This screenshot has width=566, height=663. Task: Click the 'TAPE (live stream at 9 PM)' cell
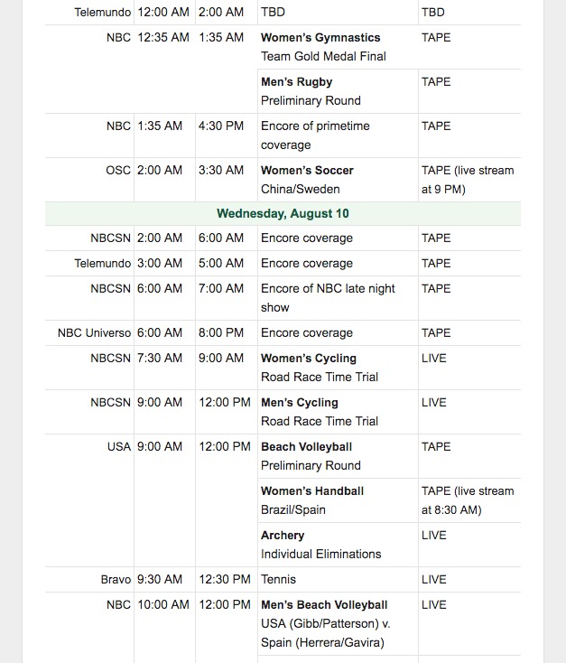coord(468,180)
